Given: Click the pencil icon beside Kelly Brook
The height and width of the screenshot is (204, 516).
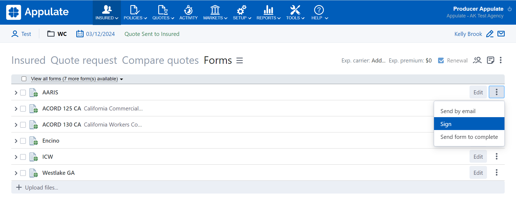Looking at the screenshot, I should pos(490,34).
